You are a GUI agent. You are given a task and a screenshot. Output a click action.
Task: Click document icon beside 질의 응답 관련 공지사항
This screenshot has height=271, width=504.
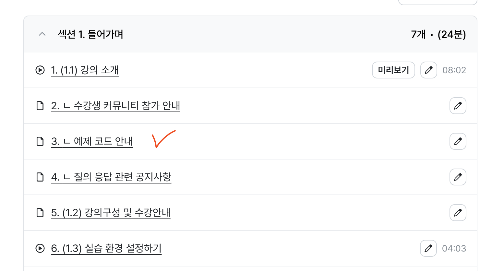(40, 177)
